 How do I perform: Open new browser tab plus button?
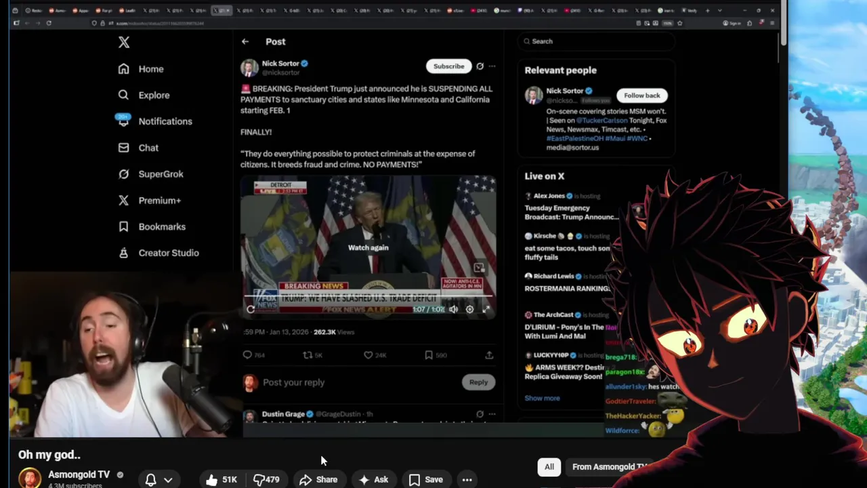tap(707, 10)
